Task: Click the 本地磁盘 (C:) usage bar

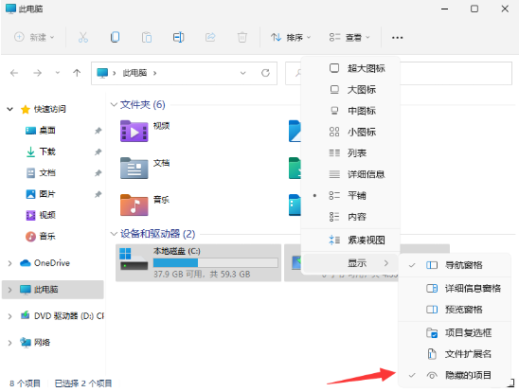Action: coord(216,263)
